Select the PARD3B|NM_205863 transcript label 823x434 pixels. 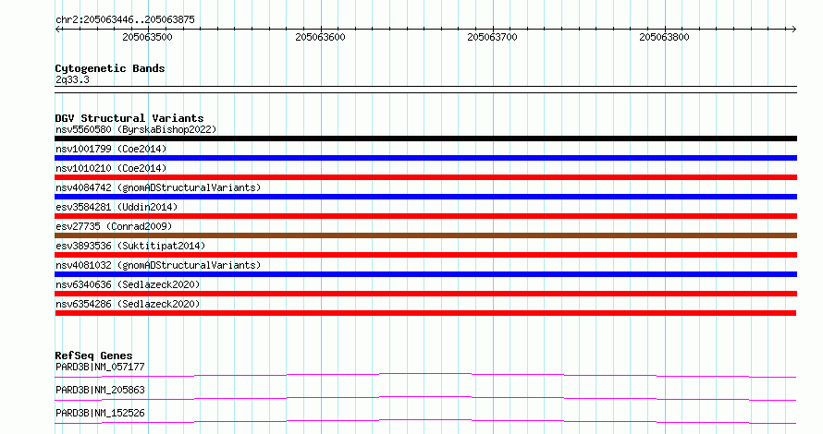tap(100, 390)
